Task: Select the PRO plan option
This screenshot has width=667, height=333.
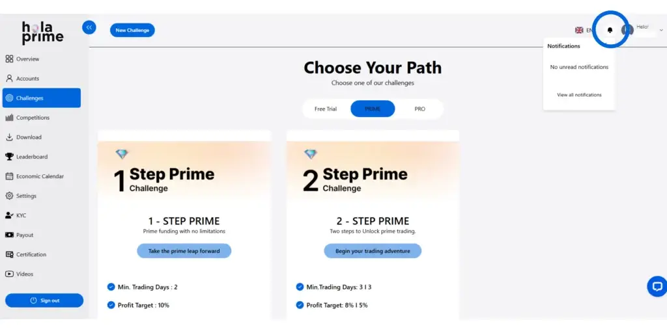Action: click(420, 109)
